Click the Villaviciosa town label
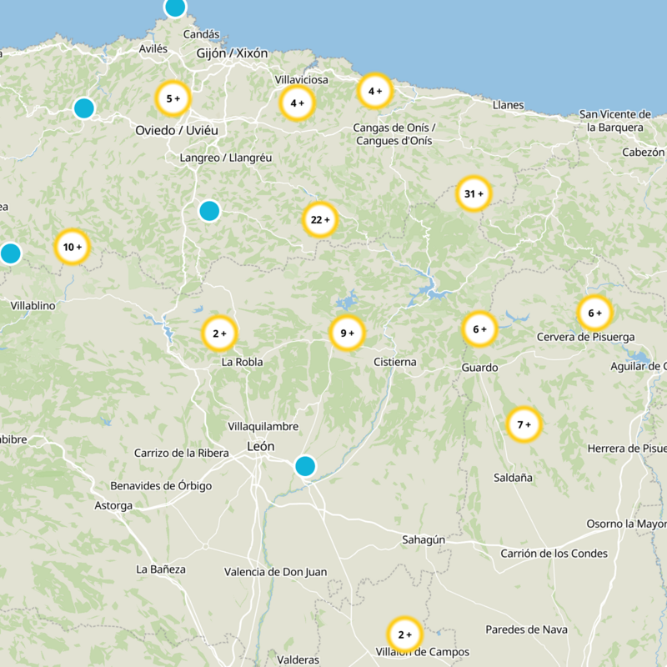 pos(302,79)
